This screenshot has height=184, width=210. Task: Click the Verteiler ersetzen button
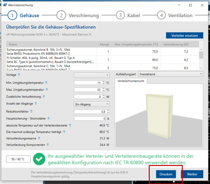(185, 36)
